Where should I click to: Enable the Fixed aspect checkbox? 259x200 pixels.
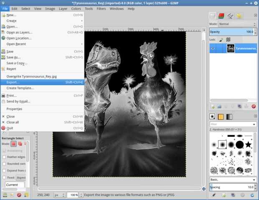pyautogui.click(x=5, y=178)
